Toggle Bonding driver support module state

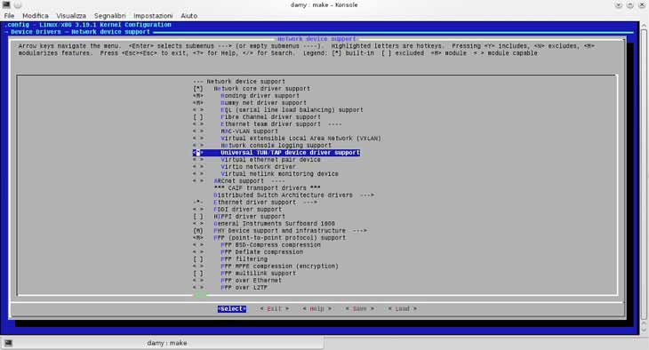(x=198, y=96)
